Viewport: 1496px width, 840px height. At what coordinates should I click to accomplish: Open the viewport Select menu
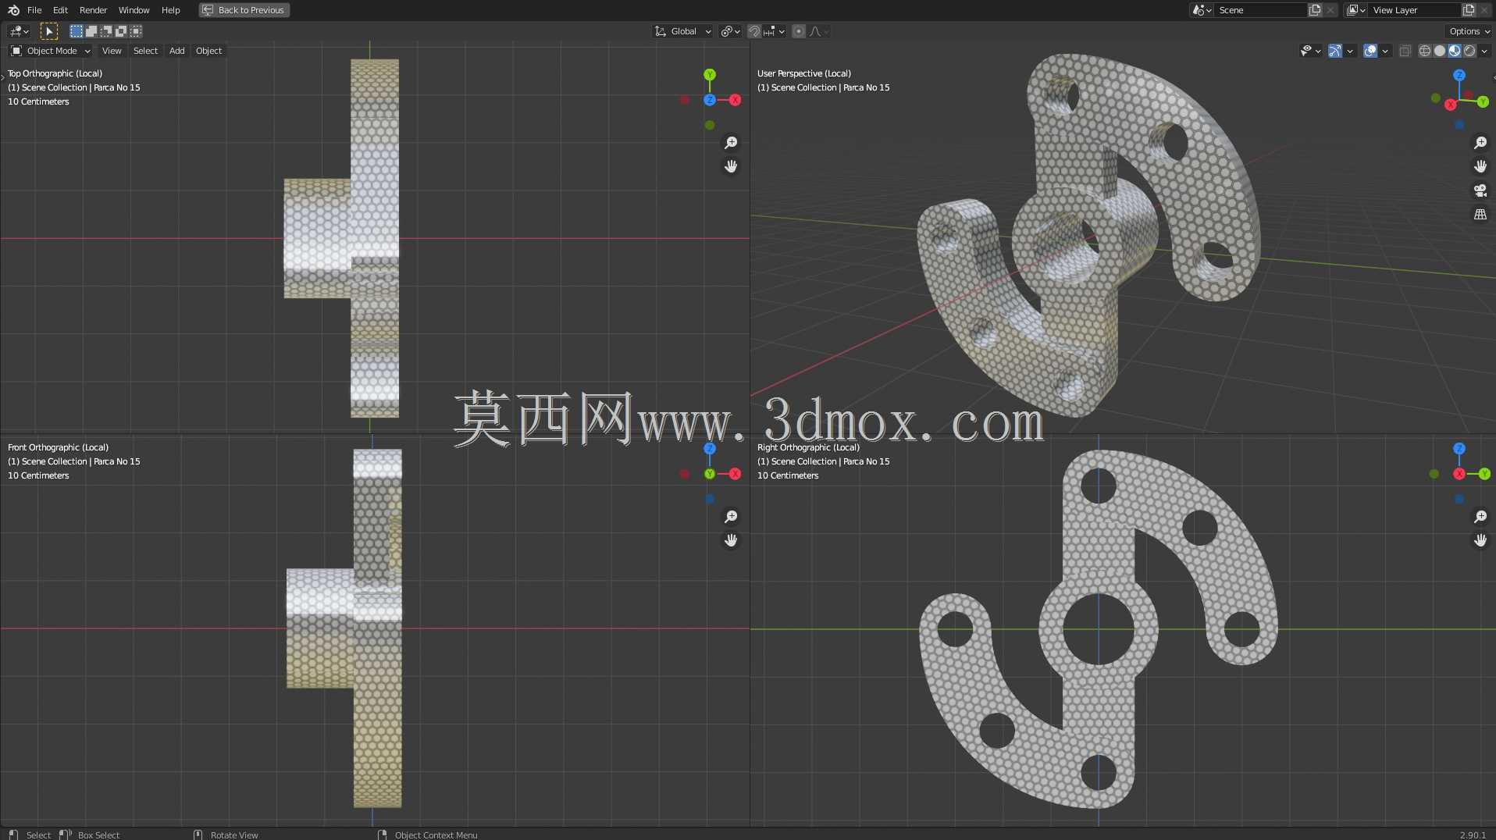click(x=145, y=51)
